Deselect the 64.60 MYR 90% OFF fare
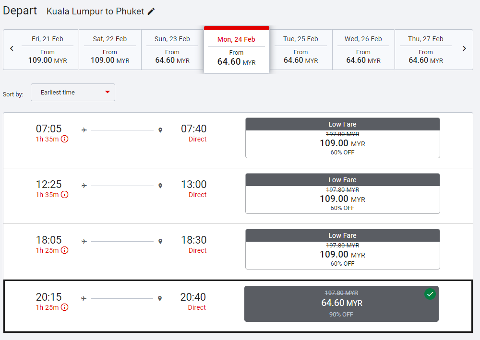Image resolution: width=480 pixels, height=340 pixels. [341, 304]
